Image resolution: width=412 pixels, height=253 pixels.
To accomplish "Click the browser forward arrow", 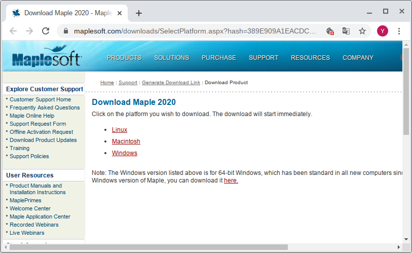I will click(x=29, y=31).
